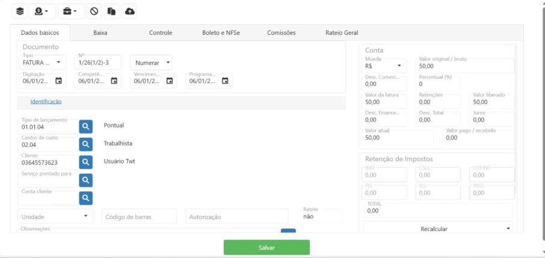This screenshot has height=258, width=545.
Task: Open calendar picker for Vencimento date
Action: pyautogui.click(x=170, y=81)
